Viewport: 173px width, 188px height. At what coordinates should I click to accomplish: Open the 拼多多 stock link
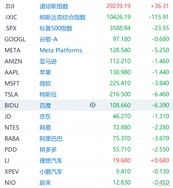[x=48, y=150]
